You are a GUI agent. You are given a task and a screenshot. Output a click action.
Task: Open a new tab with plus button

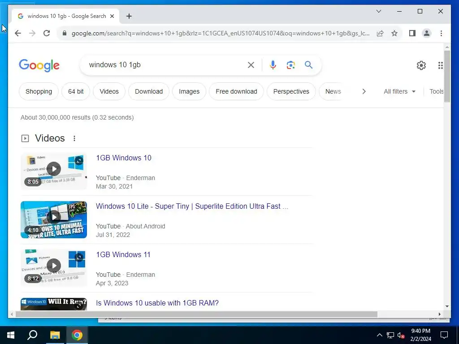[x=129, y=16]
